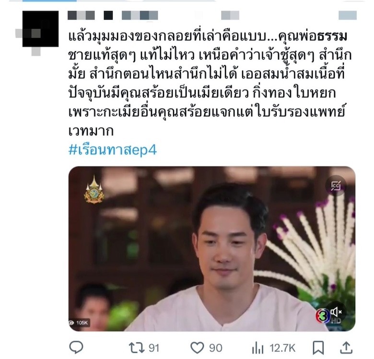The width and height of the screenshot is (374, 359).
Task: Toggle closed captions on the video
Action: coord(336,186)
